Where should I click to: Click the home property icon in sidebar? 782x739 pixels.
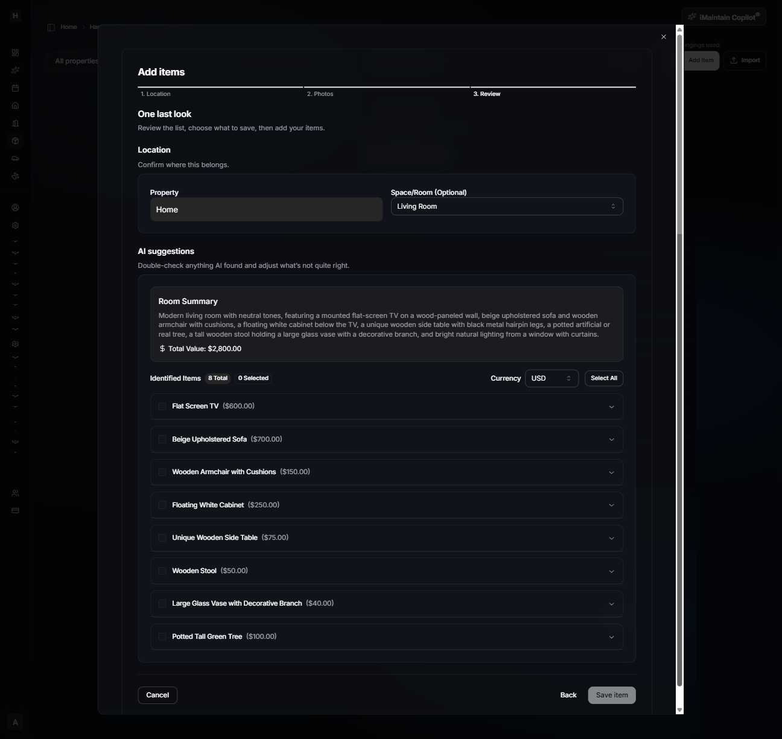[15, 105]
